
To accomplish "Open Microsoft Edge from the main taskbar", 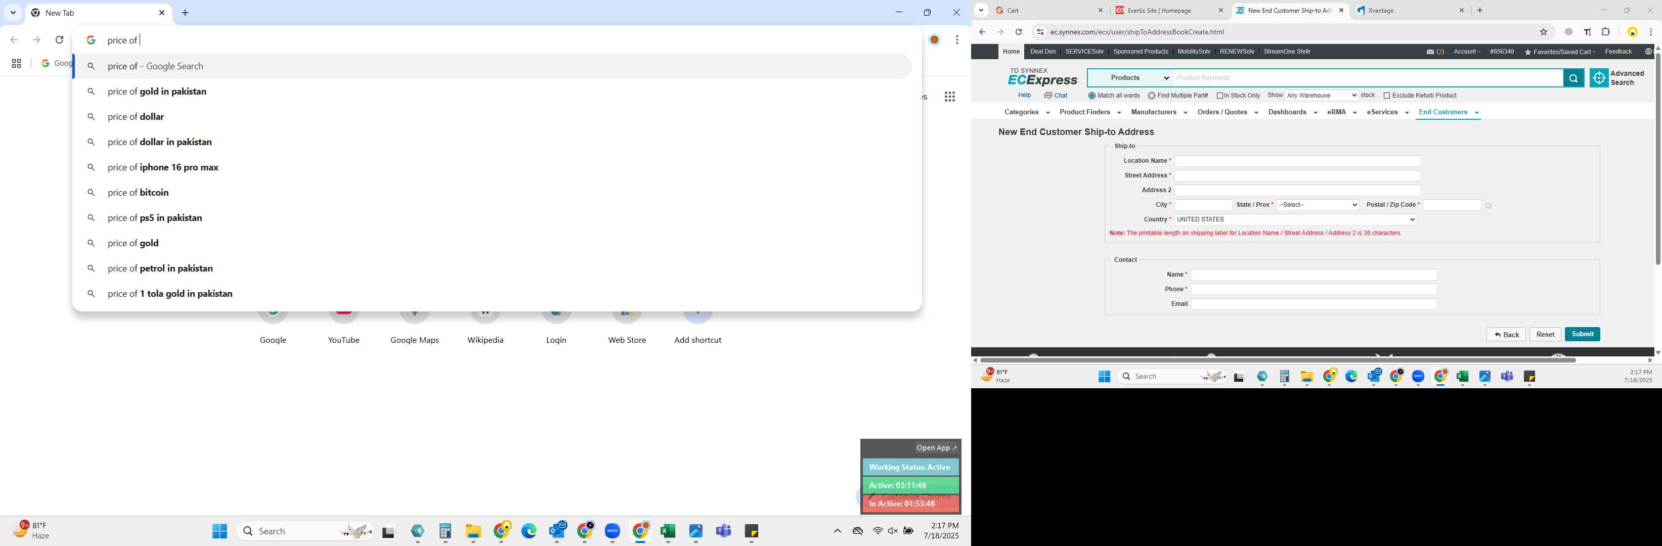I will 529,531.
